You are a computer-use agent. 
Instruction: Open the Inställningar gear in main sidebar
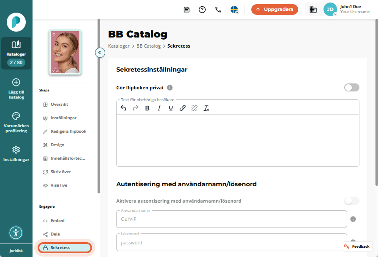point(16,150)
